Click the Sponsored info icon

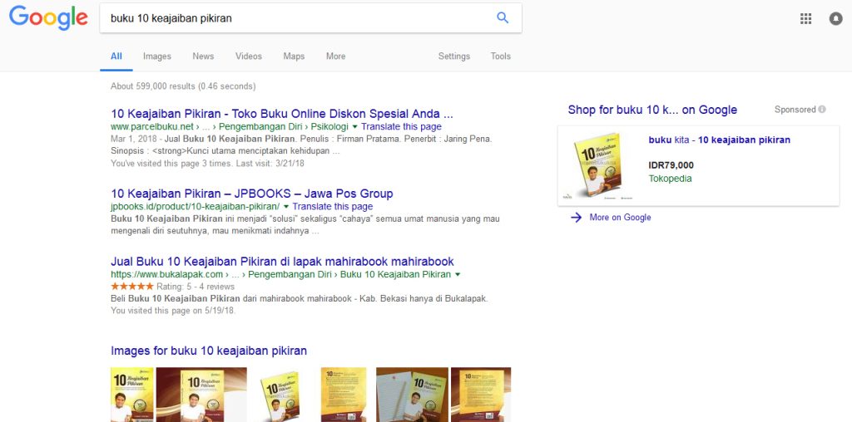822,110
